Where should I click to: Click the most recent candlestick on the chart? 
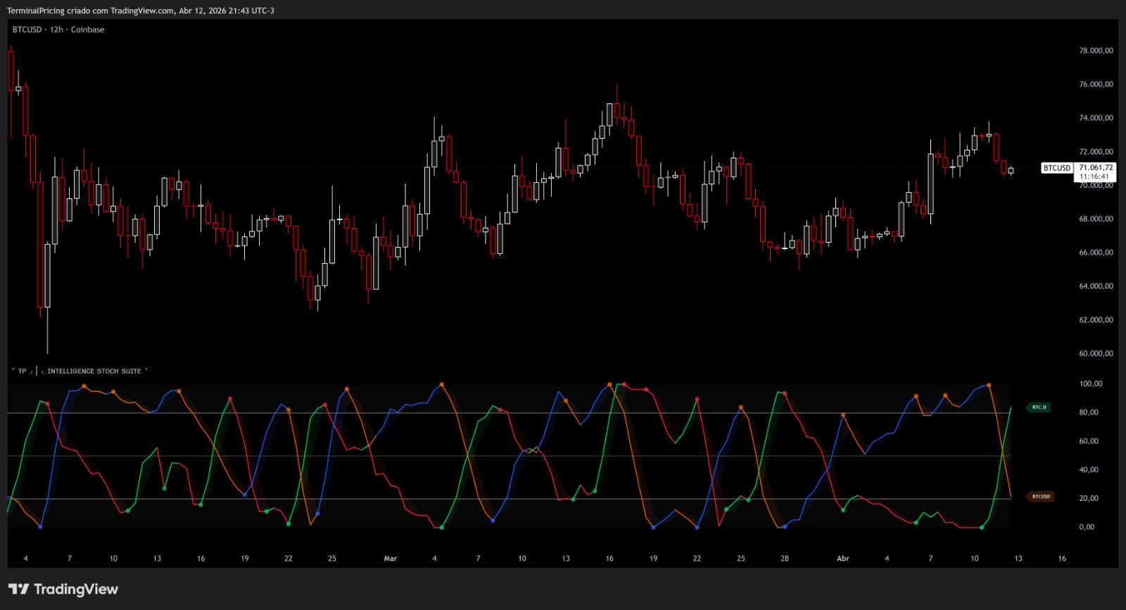coord(1011,170)
